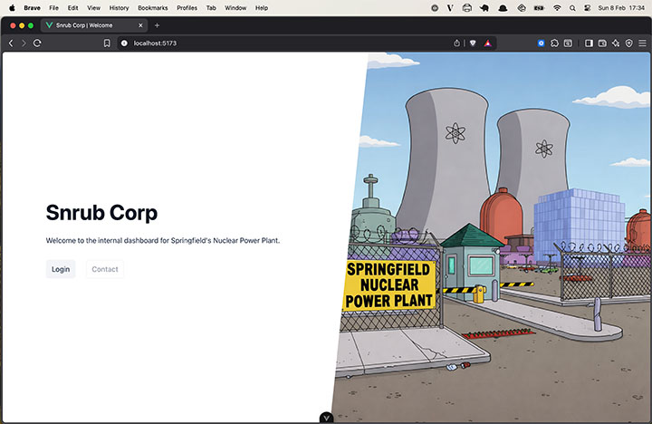Click the Contact button
Image resolution: width=652 pixels, height=424 pixels.
(x=105, y=269)
